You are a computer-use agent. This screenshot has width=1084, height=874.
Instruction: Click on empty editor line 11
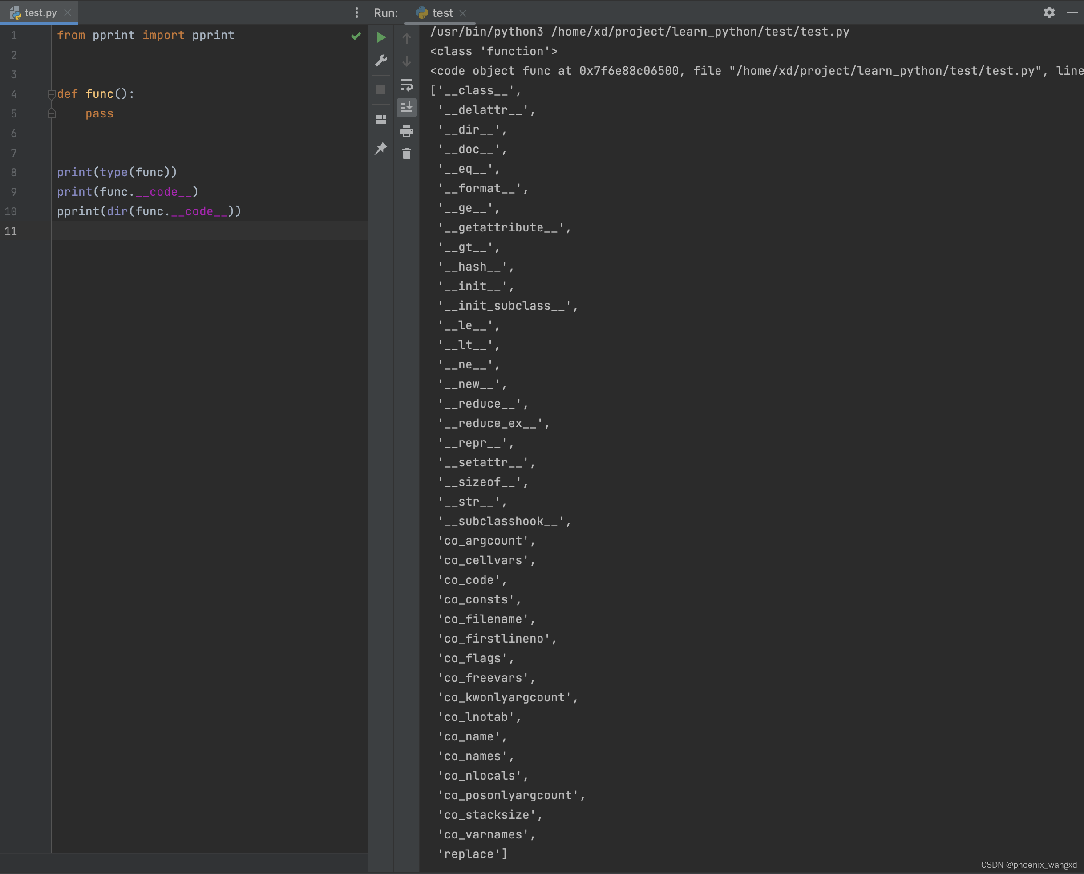coord(202,231)
